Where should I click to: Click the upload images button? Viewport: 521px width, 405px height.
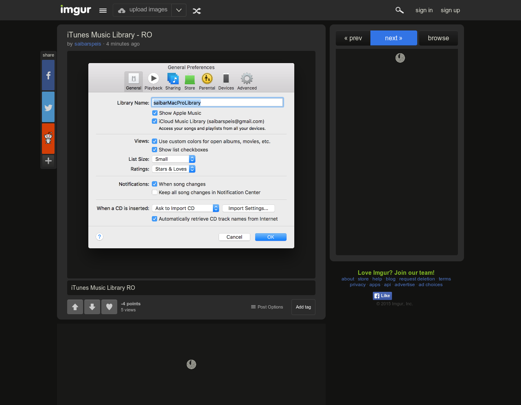[142, 10]
